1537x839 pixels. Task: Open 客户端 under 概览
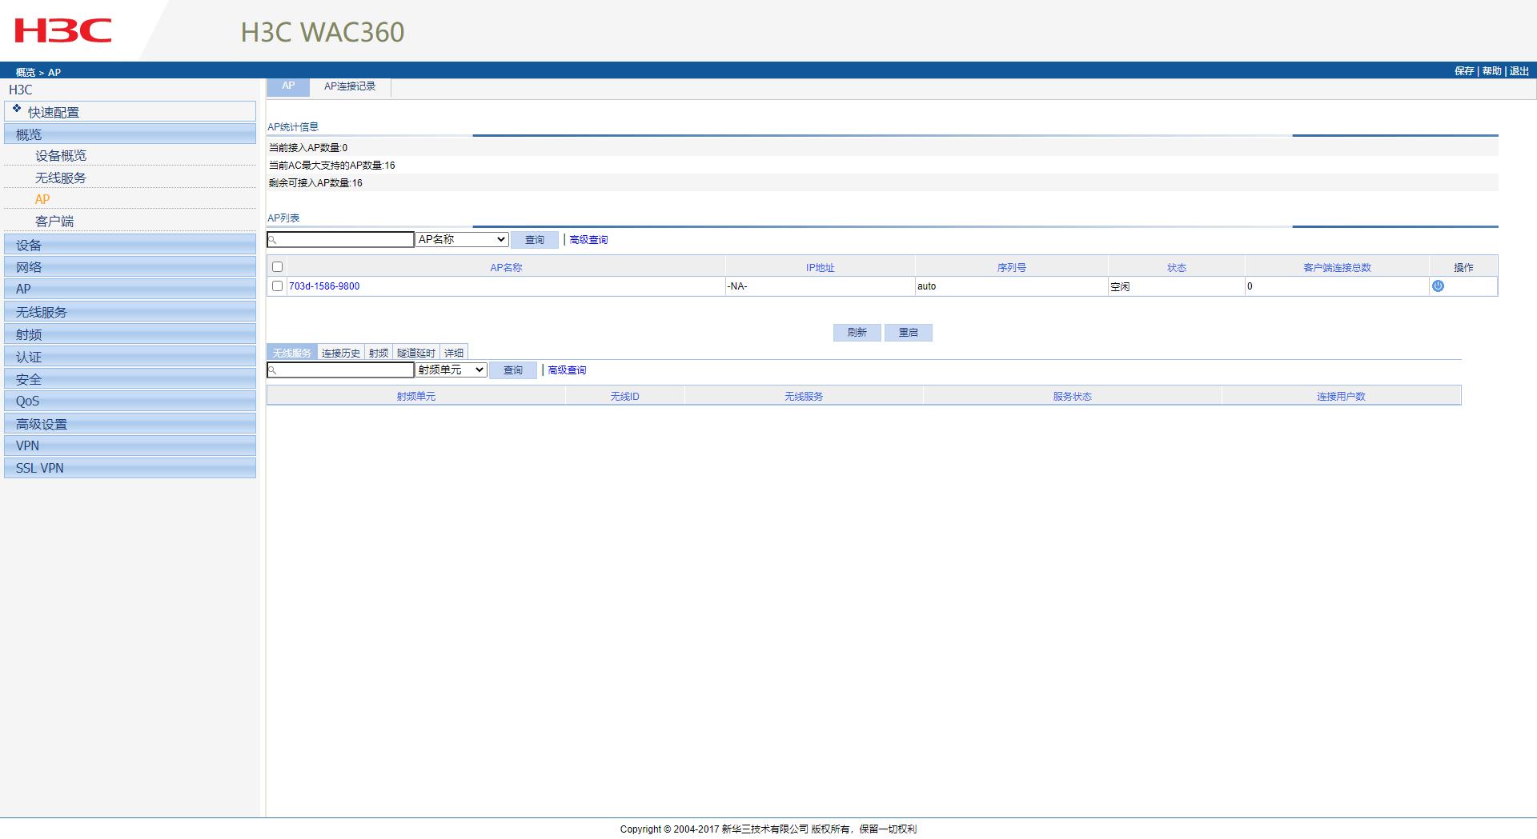point(54,222)
